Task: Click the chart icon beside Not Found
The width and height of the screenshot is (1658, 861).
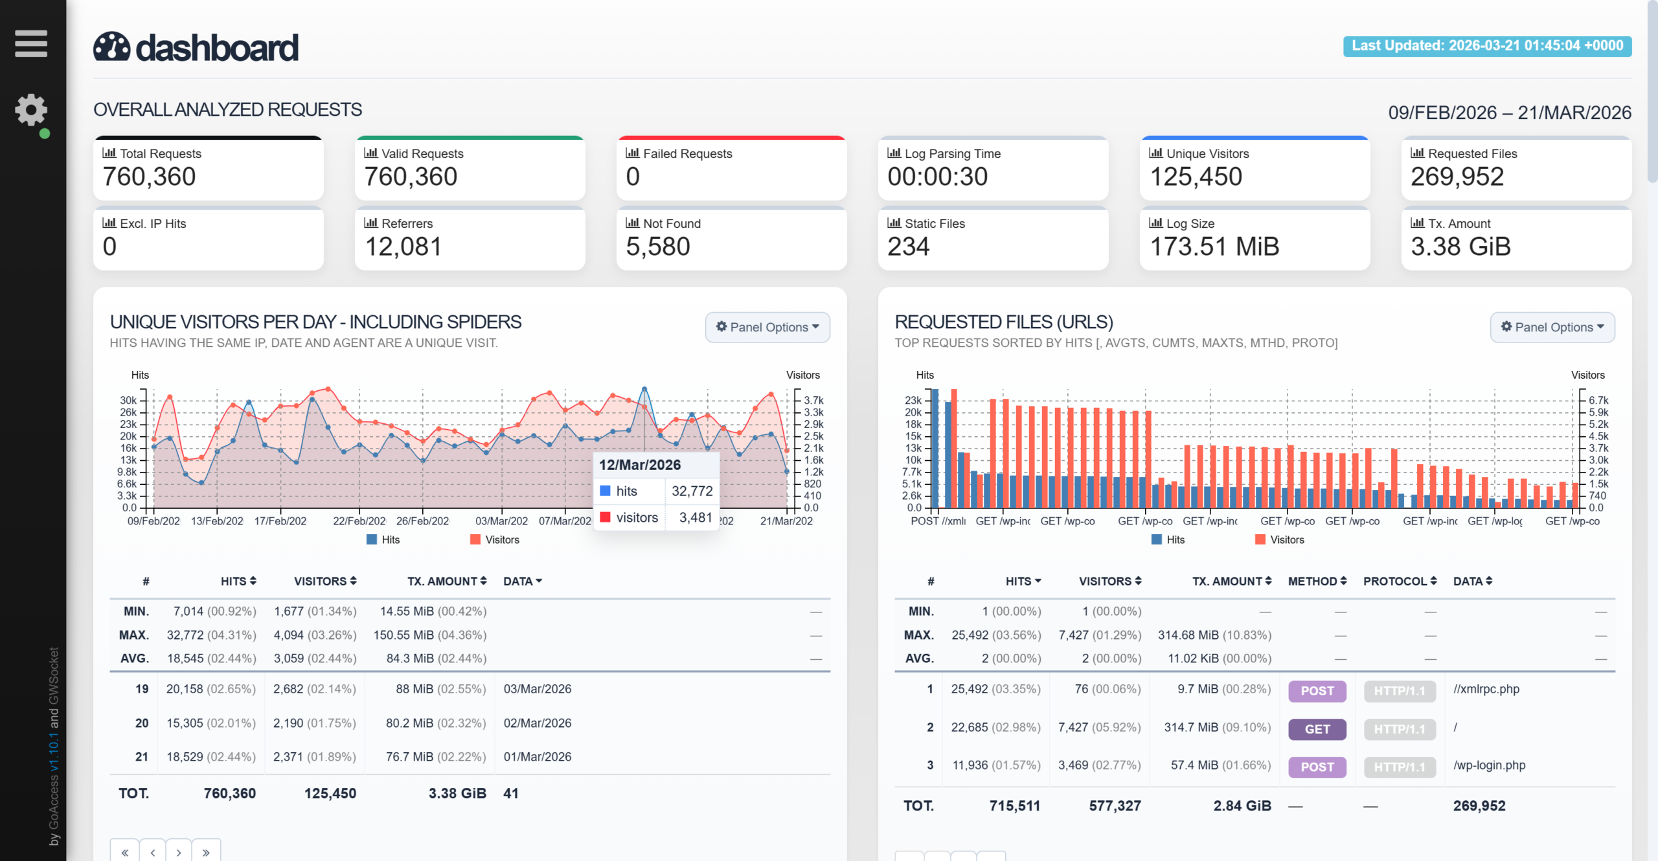Action: pos(632,223)
